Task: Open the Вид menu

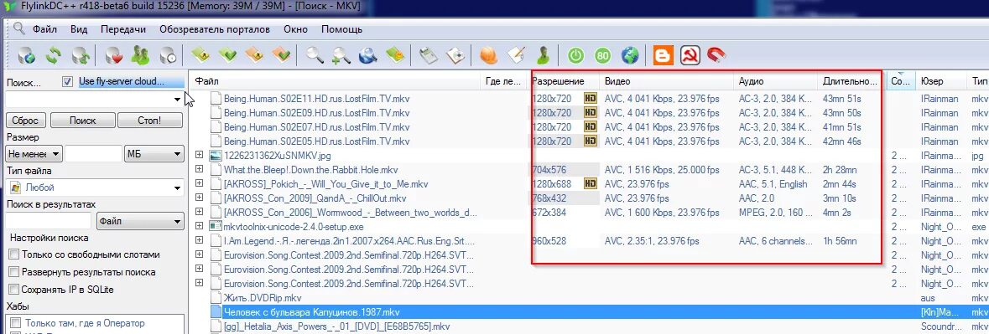Action: click(79, 29)
